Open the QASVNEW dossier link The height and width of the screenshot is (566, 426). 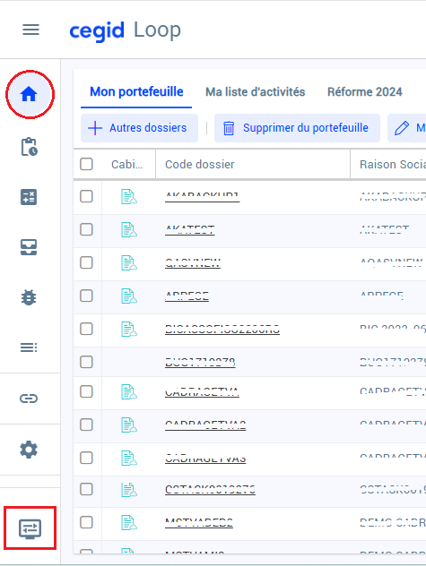coord(193,263)
